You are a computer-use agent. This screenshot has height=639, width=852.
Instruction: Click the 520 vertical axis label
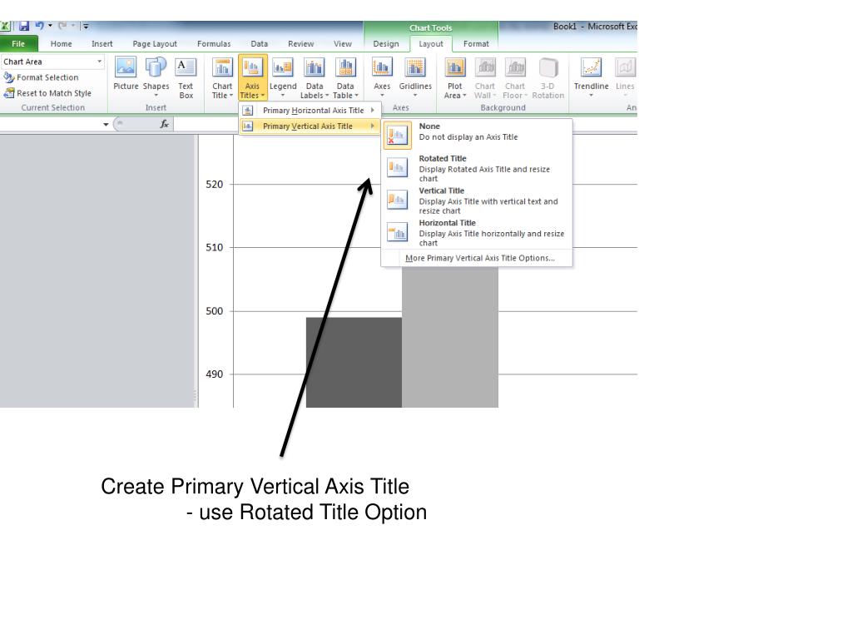click(214, 184)
